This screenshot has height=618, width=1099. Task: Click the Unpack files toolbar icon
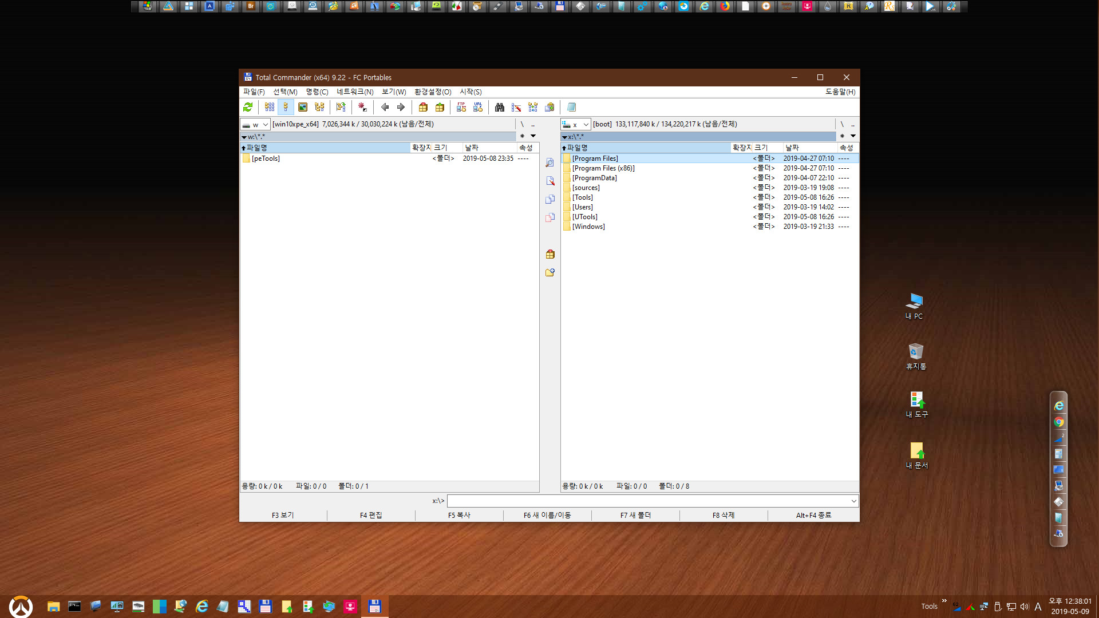point(440,107)
